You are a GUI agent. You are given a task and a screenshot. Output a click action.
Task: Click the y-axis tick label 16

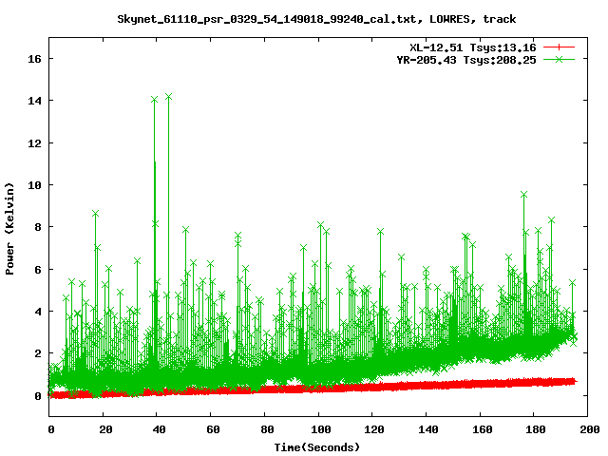34,58
